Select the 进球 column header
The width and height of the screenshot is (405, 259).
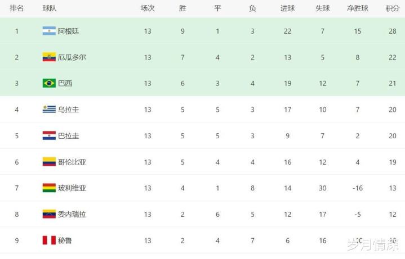coord(287,8)
